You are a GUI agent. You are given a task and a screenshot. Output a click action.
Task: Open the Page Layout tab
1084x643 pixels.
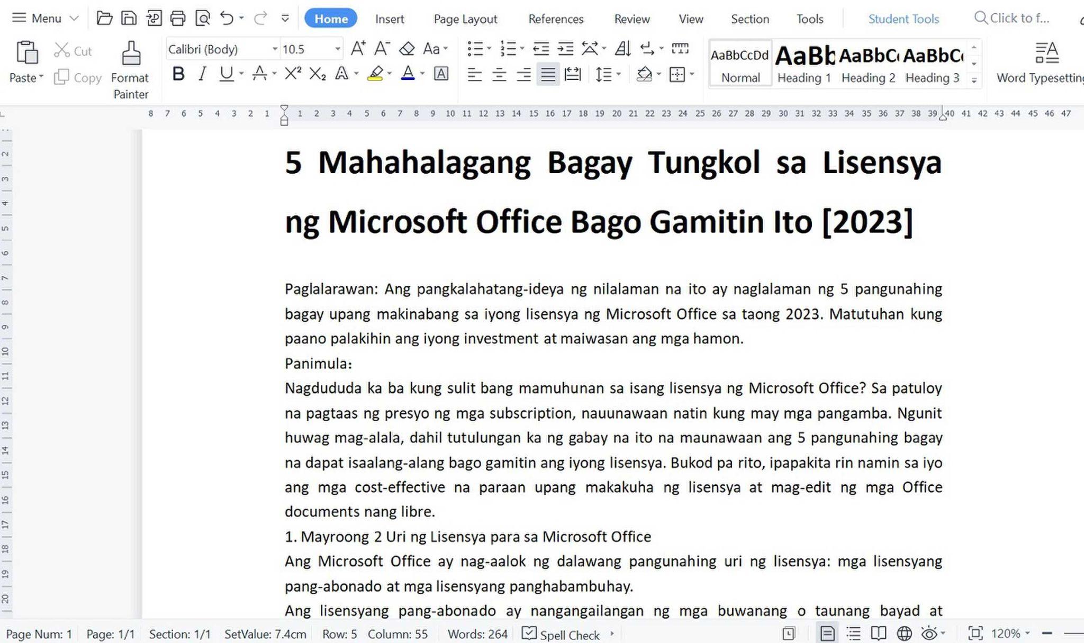pos(465,19)
